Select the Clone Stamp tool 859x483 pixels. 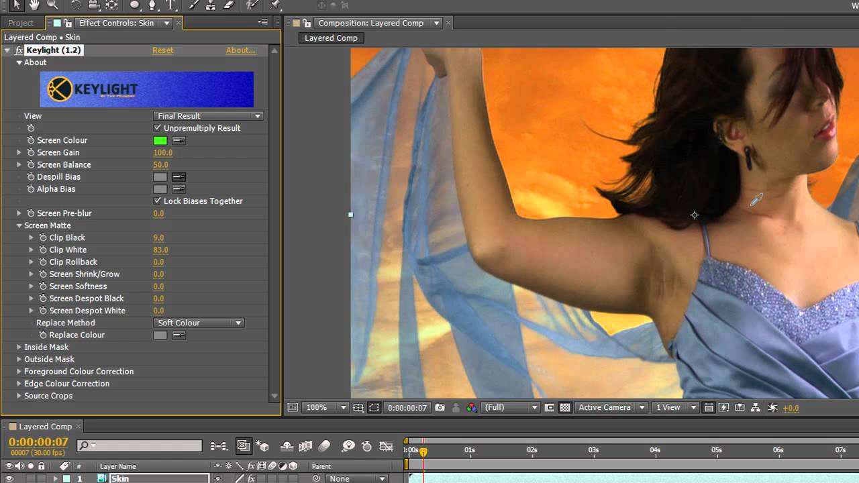(211, 5)
